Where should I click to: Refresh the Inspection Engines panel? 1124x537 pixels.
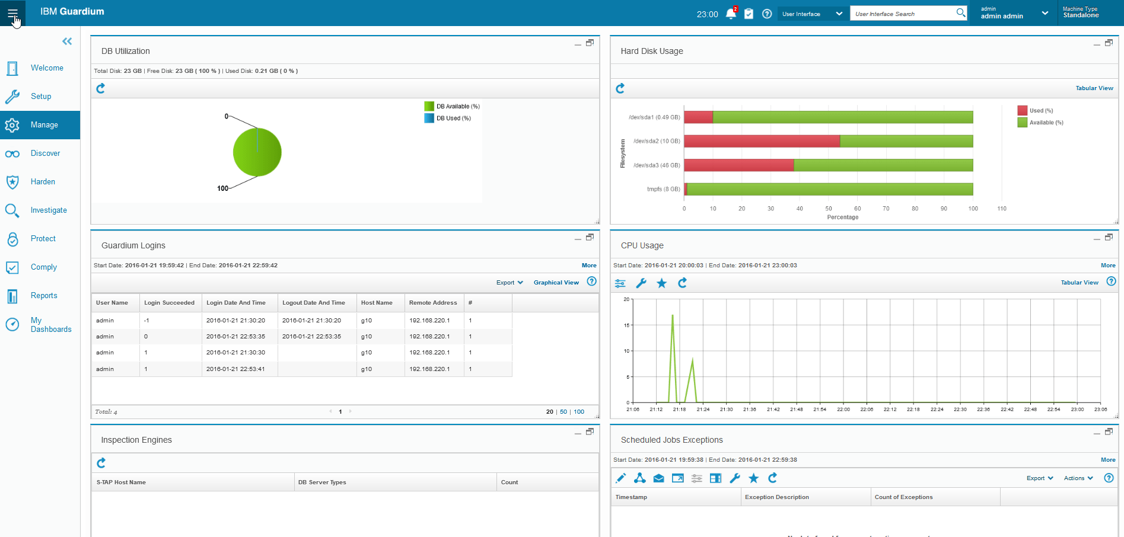pos(101,463)
